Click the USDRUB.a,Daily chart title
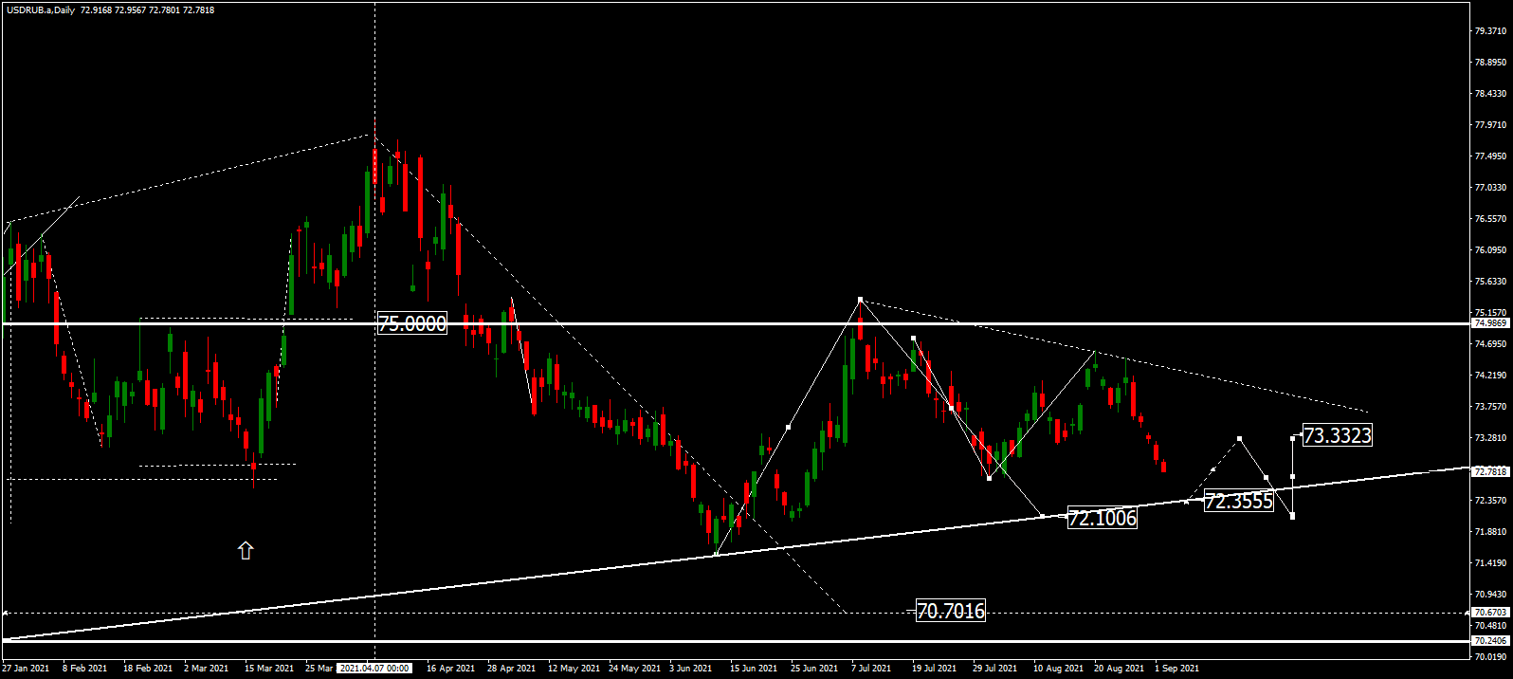Image resolution: width=1513 pixels, height=679 pixels. pyautogui.click(x=40, y=10)
